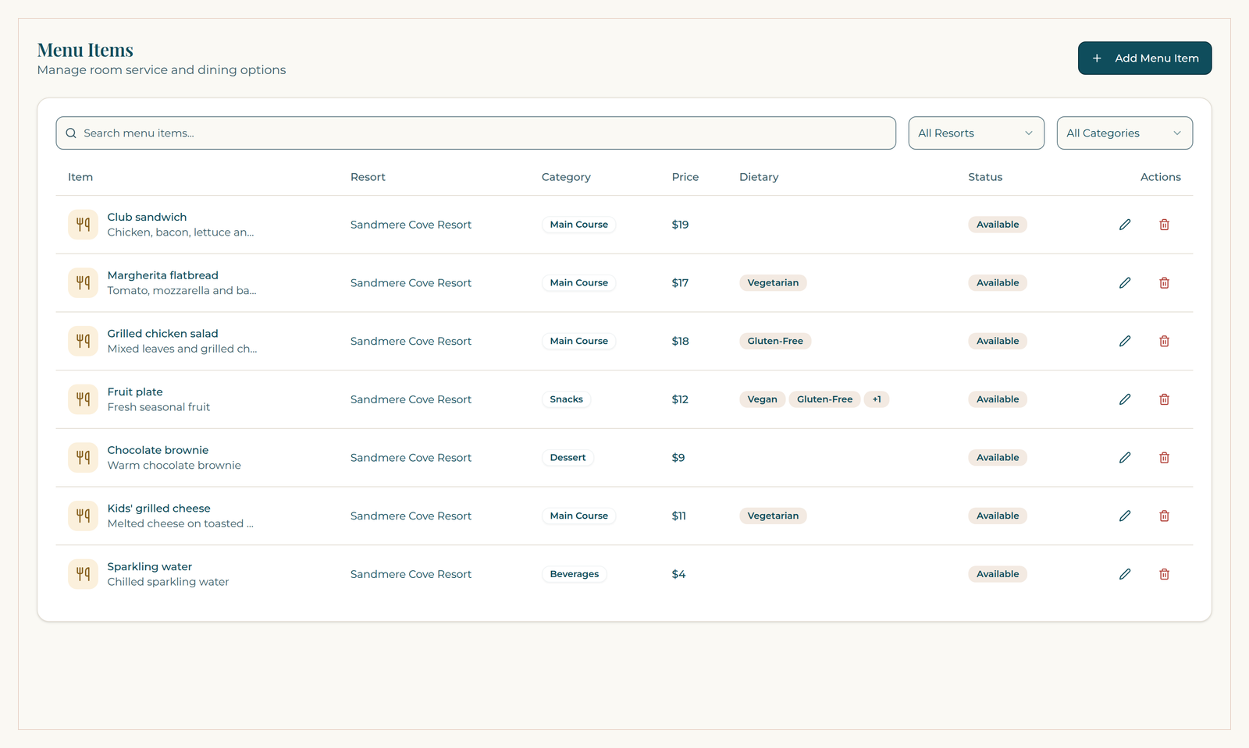The width and height of the screenshot is (1249, 748).
Task: Click Main Course badge for Club sandwich
Action: pyautogui.click(x=578, y=225)
